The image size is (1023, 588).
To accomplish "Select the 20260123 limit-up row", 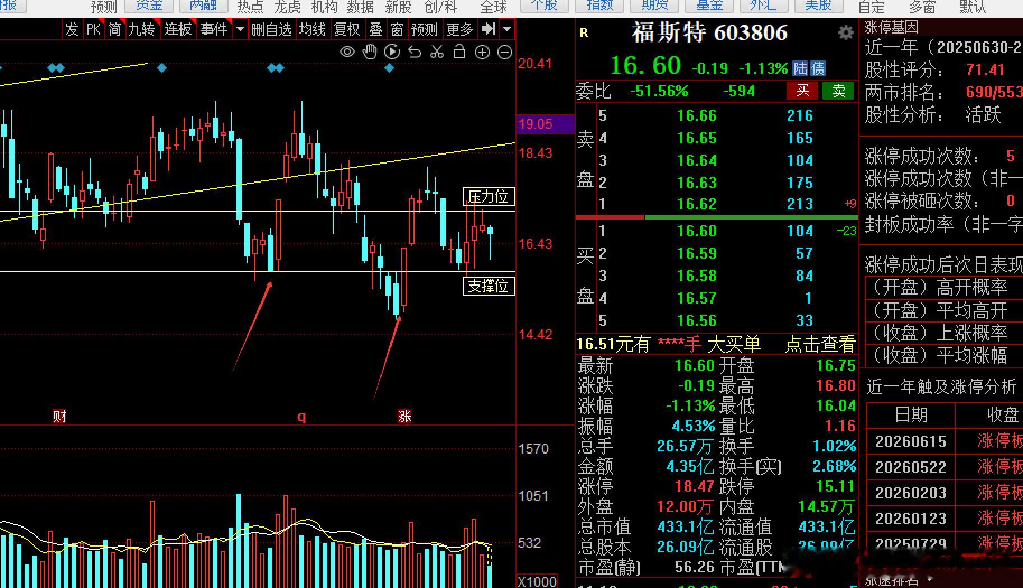I will click(945, 519).
